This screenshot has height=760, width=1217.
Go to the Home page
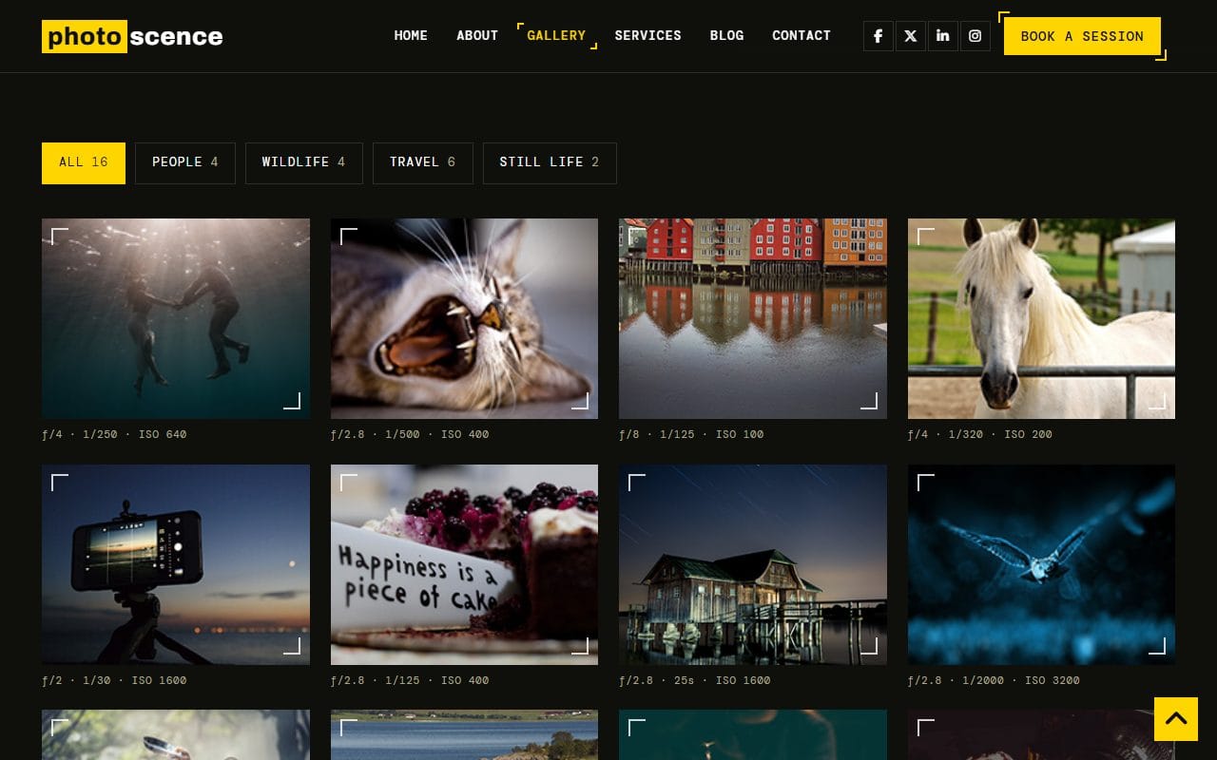[x=411, y=35]
